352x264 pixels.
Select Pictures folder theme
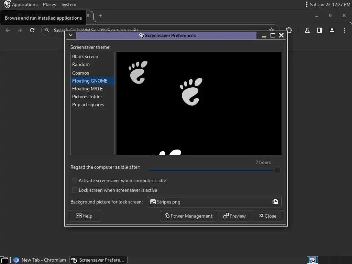[x=92, y=97]
